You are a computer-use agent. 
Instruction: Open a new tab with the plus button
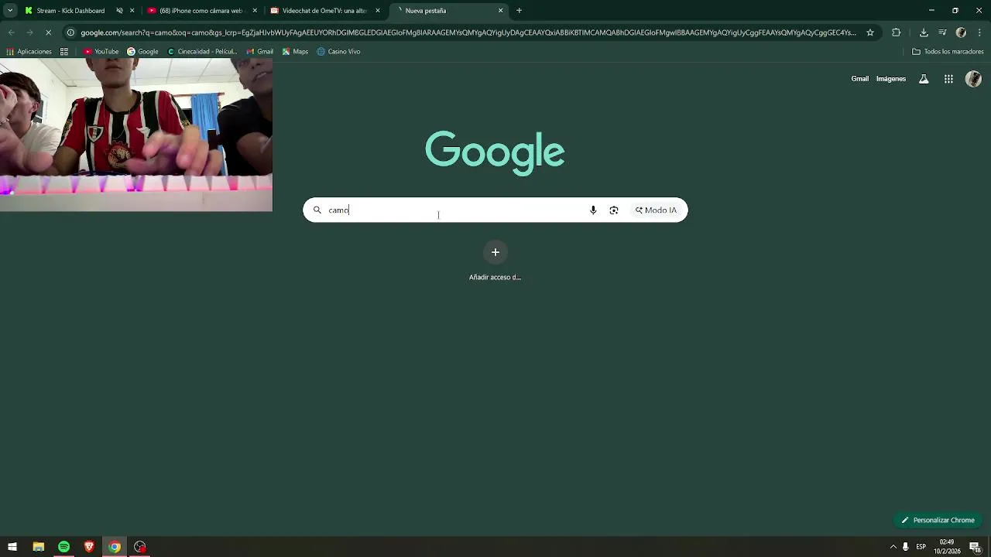519,11
